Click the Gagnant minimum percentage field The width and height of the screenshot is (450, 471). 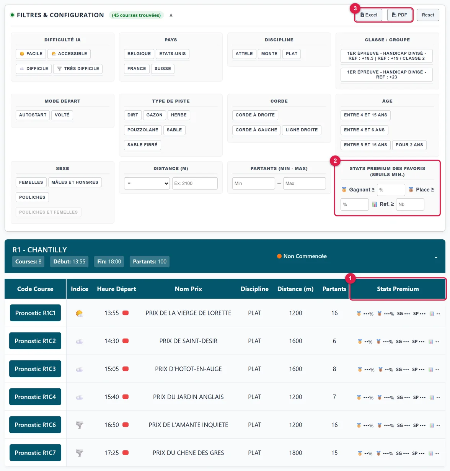(391, 190)
